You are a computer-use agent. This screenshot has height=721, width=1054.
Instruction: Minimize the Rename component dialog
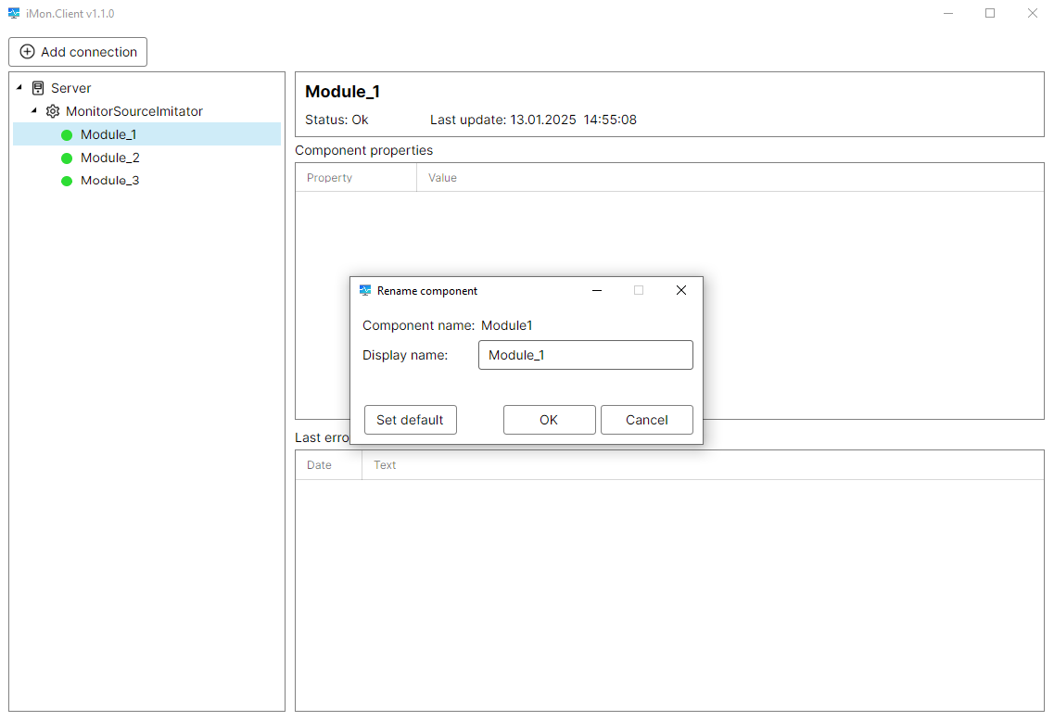click(x=597, y=291)
